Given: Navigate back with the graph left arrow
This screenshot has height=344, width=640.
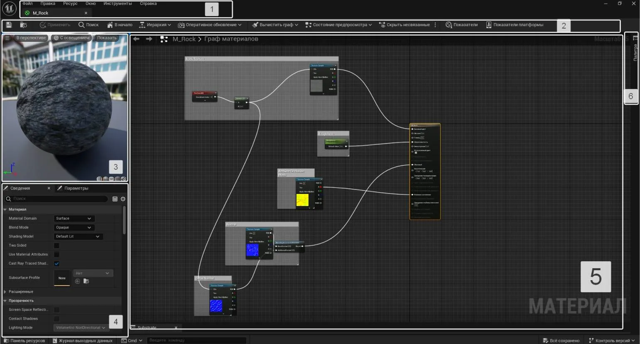Looking at the screenshot, I should [136, 39].
